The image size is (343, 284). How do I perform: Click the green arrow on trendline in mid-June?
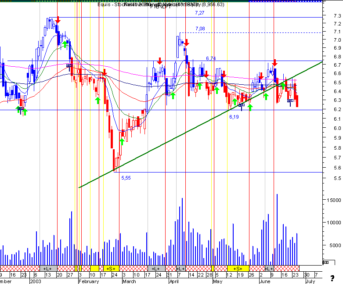tap(283, 86)
